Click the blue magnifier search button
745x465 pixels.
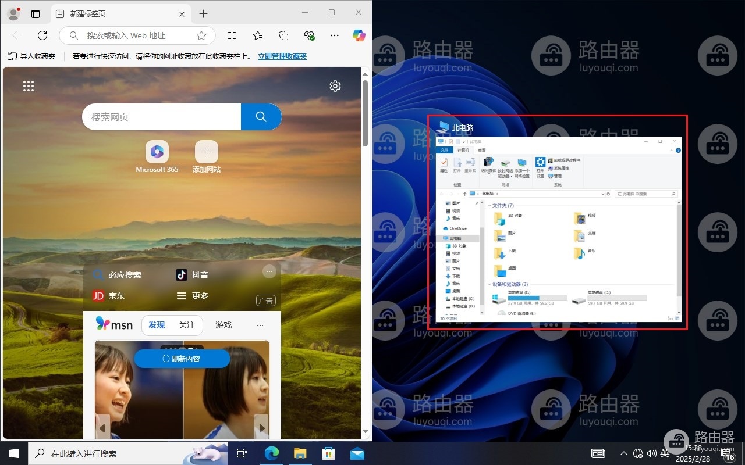click(261, 117)
